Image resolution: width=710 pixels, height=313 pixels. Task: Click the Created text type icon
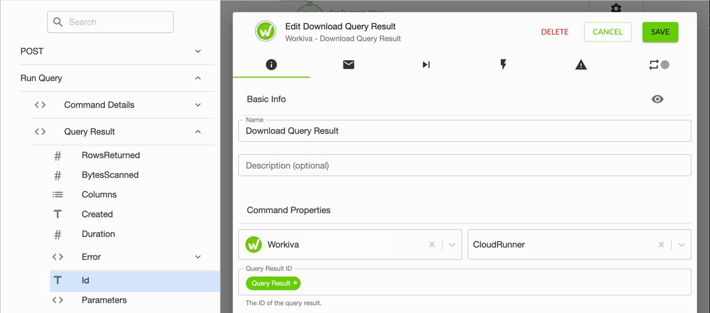(58, 214)
